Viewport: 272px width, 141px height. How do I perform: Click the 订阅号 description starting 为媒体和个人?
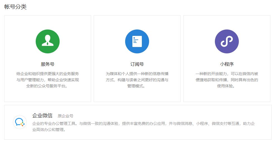[137, 80]
